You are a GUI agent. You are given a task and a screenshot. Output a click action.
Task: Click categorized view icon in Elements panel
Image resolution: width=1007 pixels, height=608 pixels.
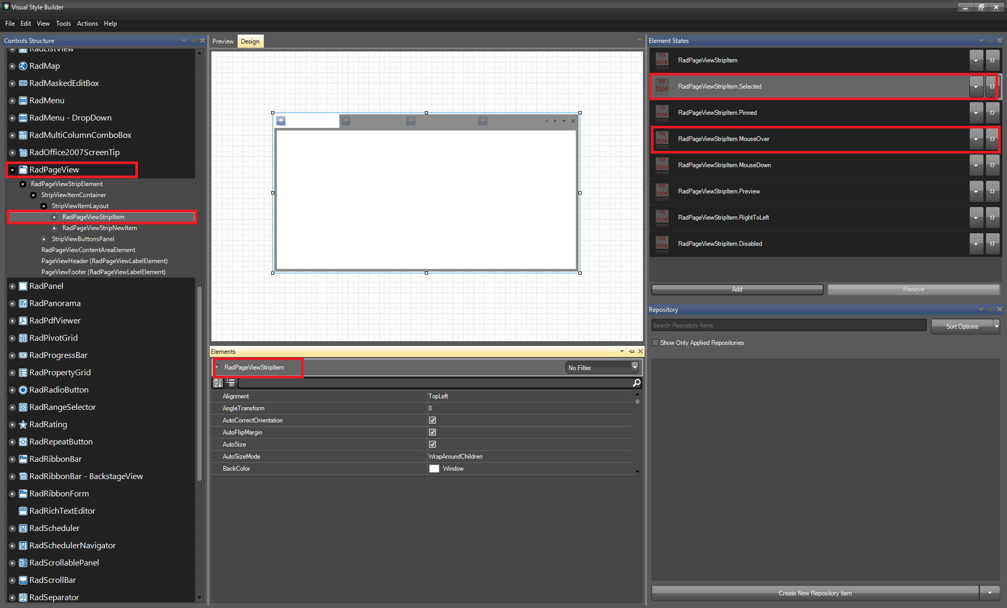[231, 383]
